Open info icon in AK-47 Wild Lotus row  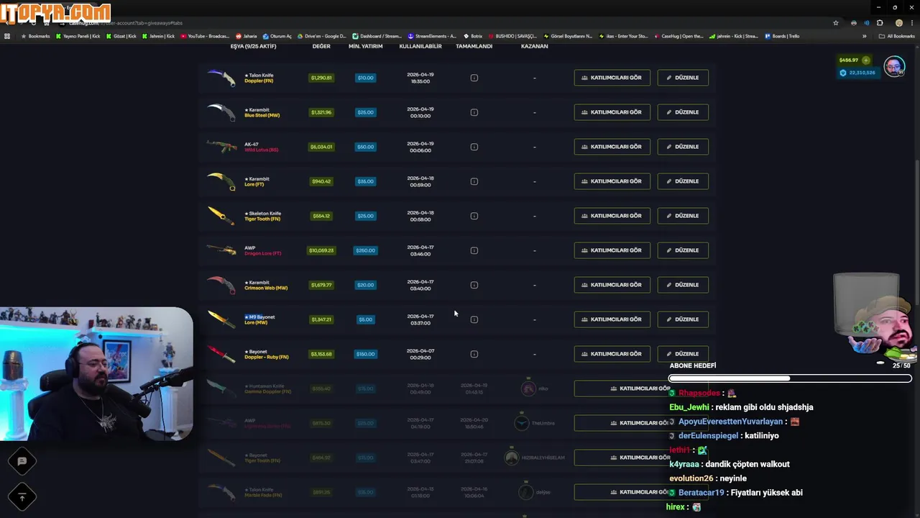[x=474, y=147]
